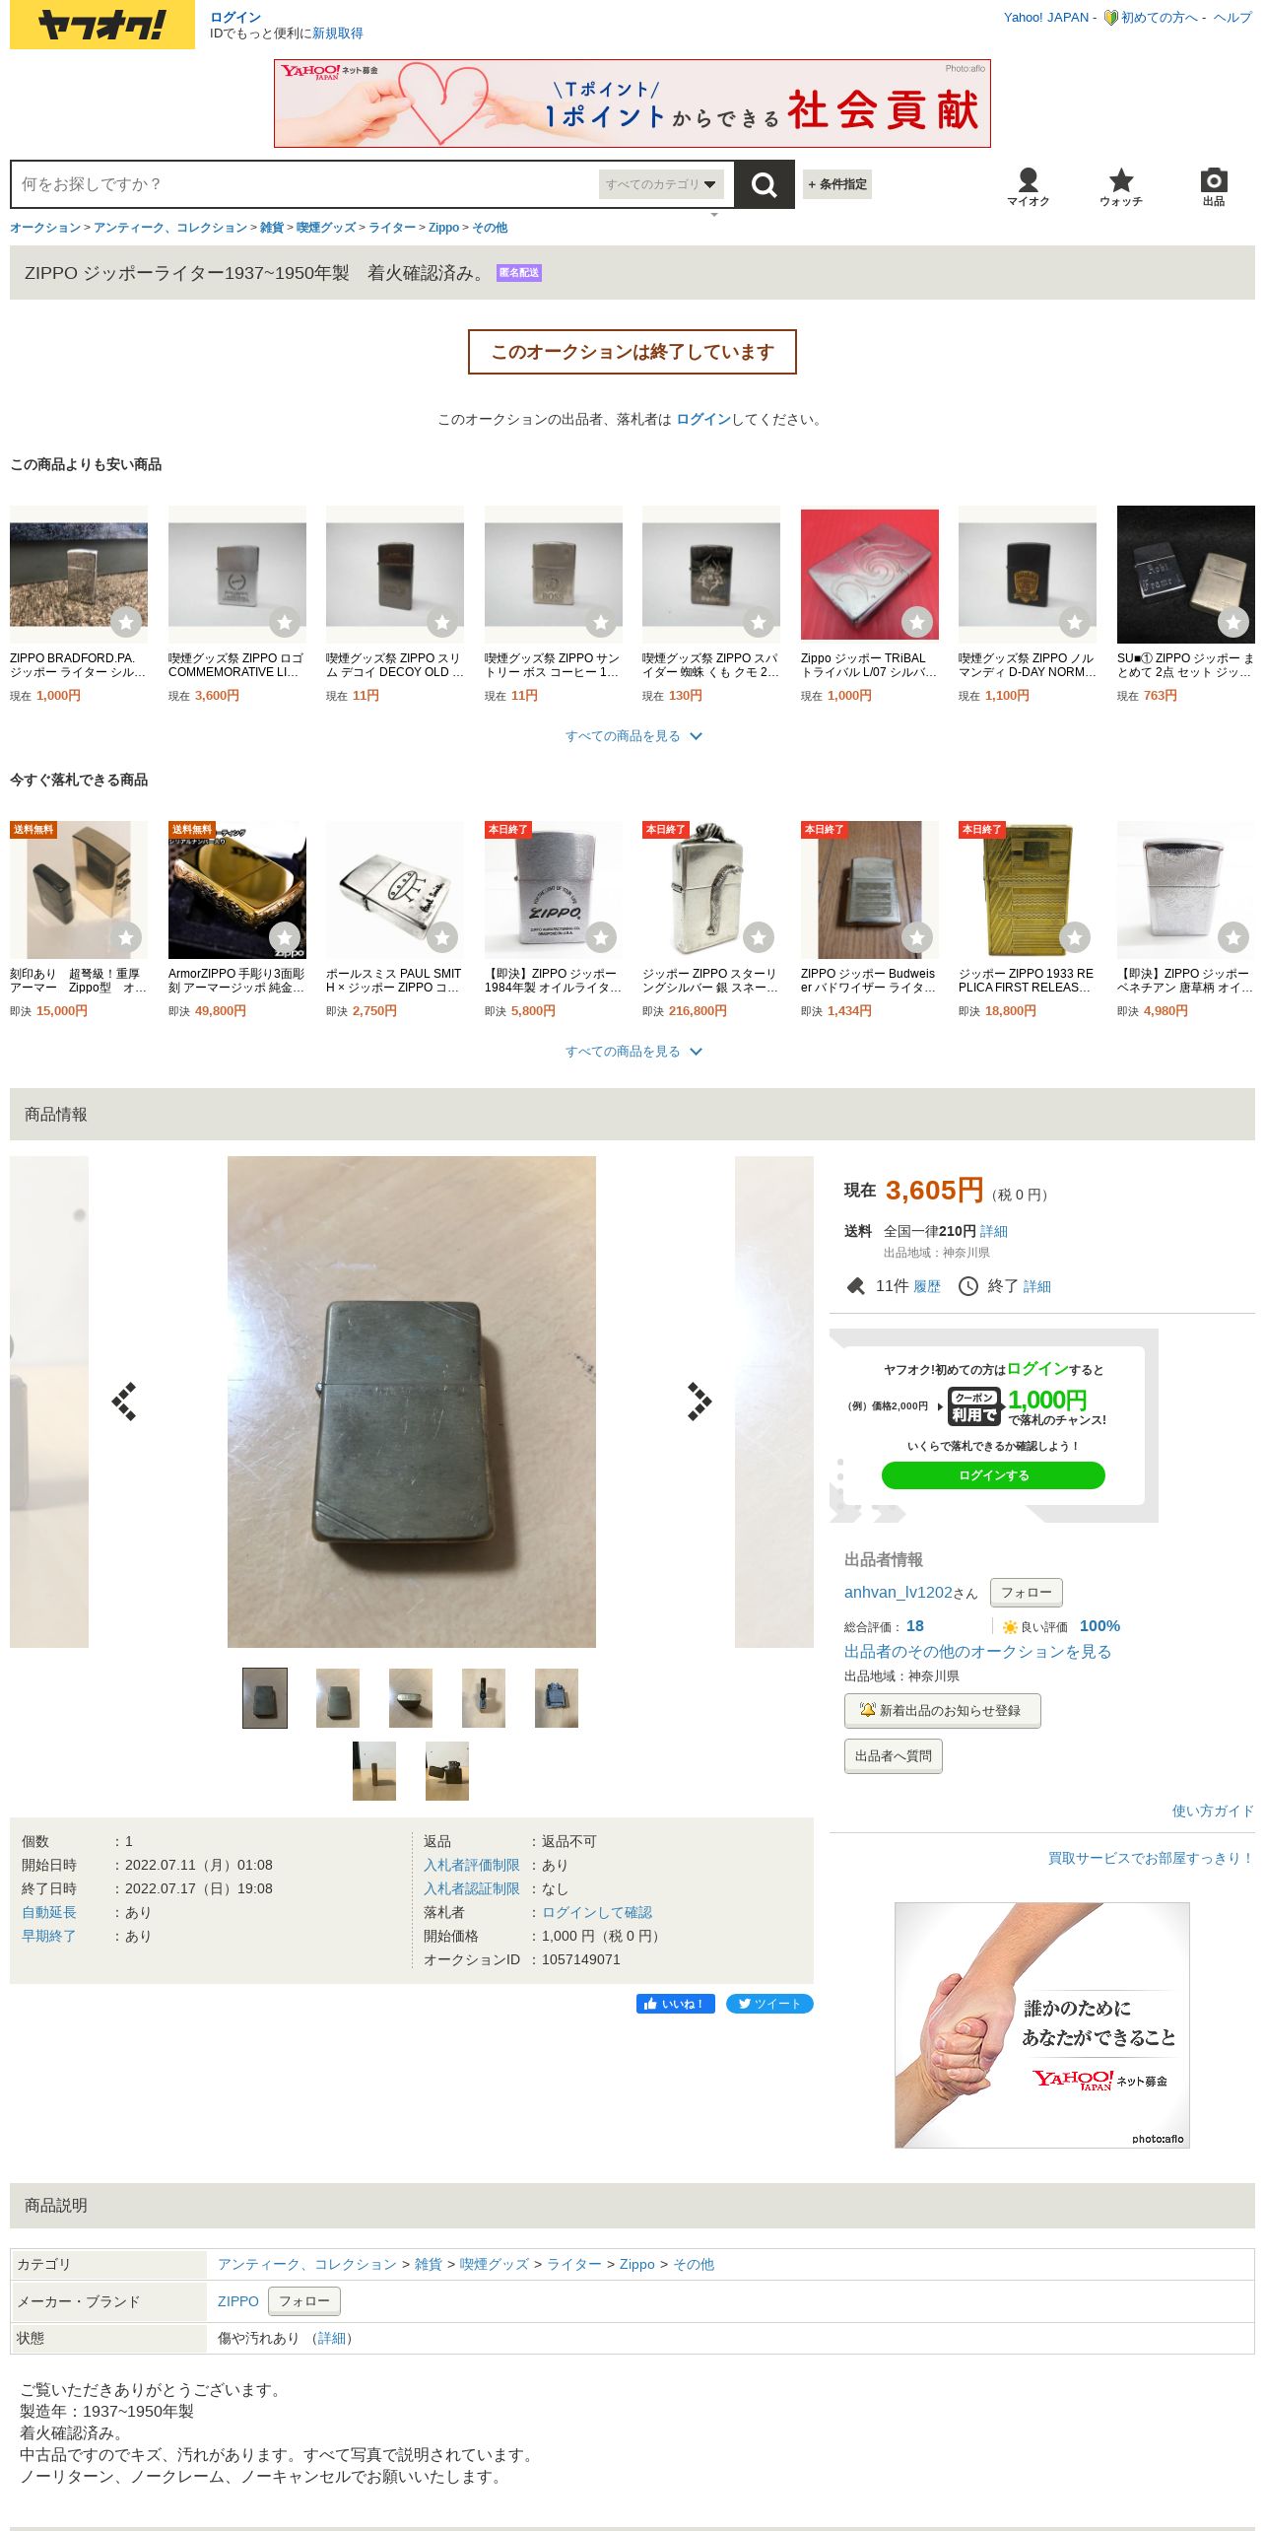The image size is (1265, 2531).
Task: Click the Twitter ツイート button
Action: (x=769, y=2004)
